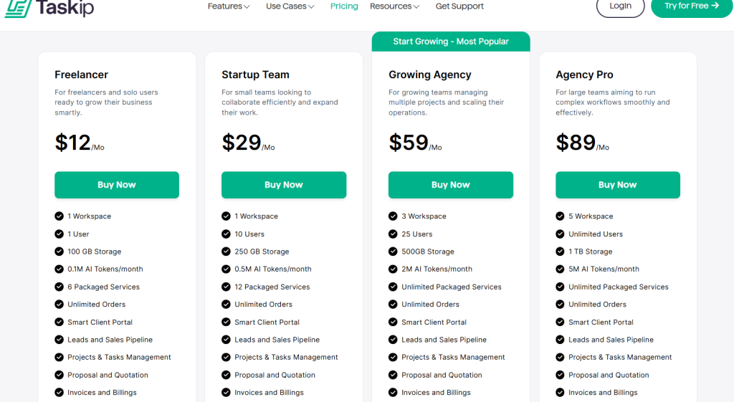Select the Start Growing - Most Popular banner
This screenshot has width=734, height=402.
click(x=451, y=42)
